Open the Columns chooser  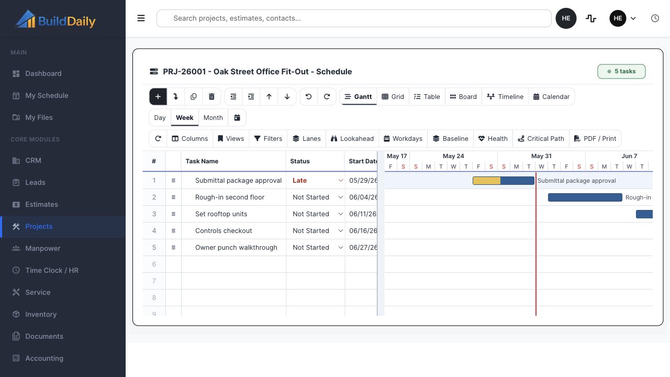point(190,139)
